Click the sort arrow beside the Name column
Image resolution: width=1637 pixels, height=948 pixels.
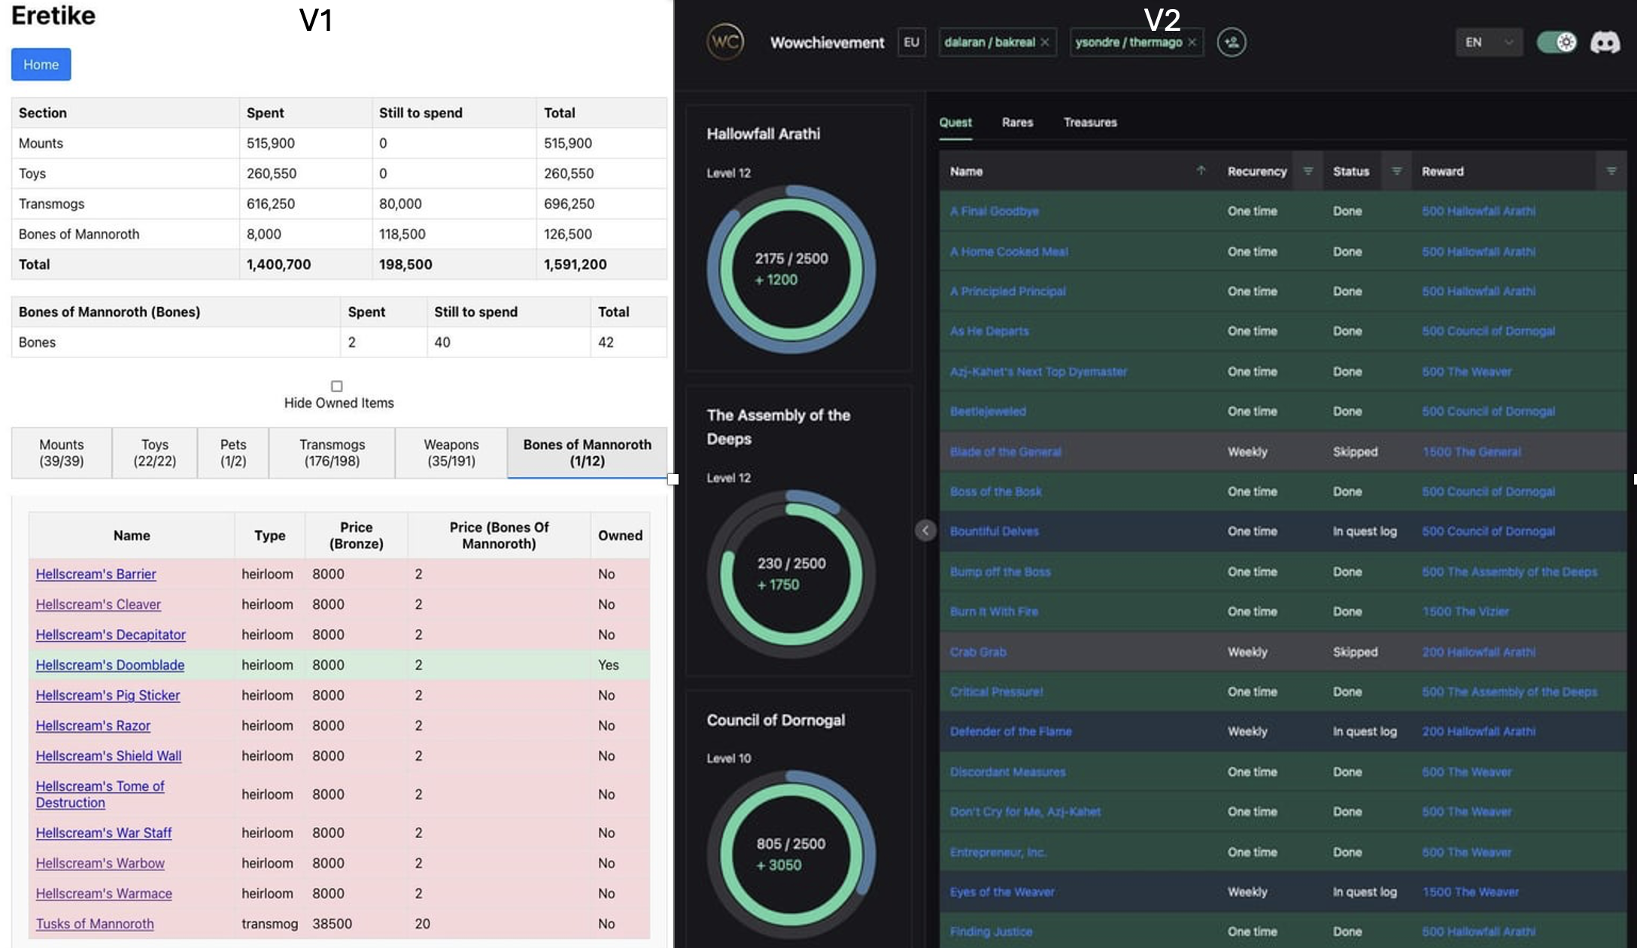pyautogui.click(x=1200, y=170)
